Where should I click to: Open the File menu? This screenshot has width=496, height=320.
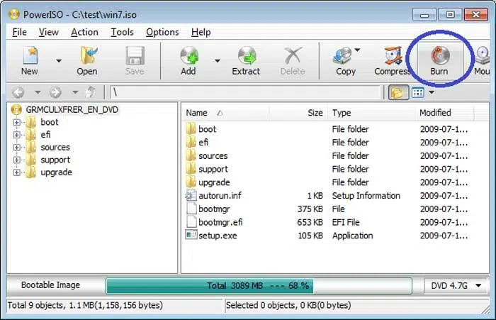click(19, 32)
